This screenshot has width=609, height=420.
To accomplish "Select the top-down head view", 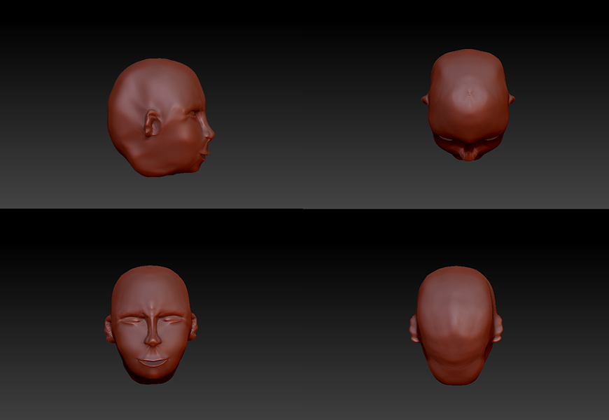I will 468,105.
